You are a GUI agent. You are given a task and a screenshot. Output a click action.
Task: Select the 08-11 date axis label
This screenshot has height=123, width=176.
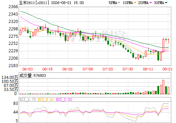[x=148, y=69]
